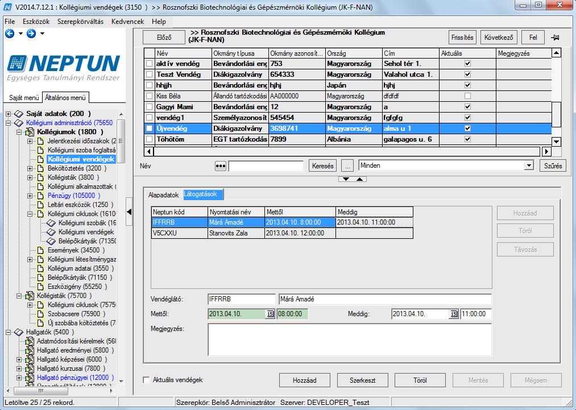The width and height of the screenshot is (576, 410).
Task: Open the Eszközök menu
Action: 36,22
